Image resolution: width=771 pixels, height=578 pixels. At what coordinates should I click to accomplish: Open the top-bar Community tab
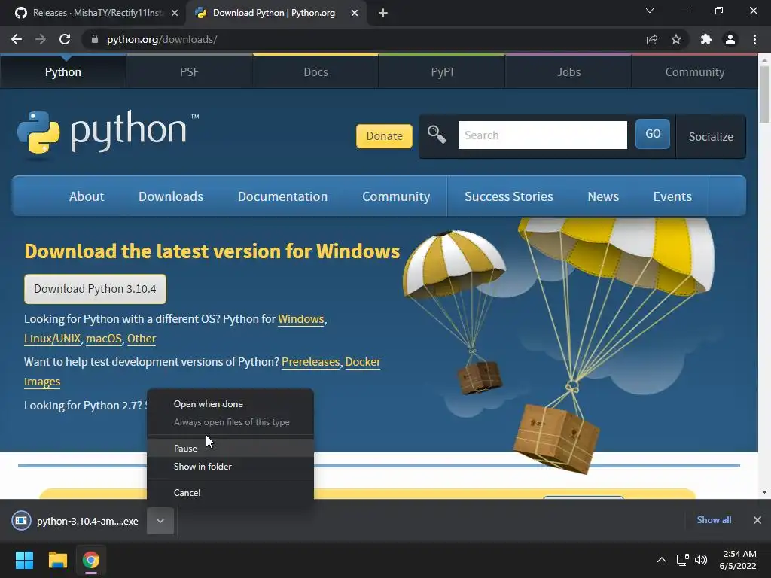point(695,71)
